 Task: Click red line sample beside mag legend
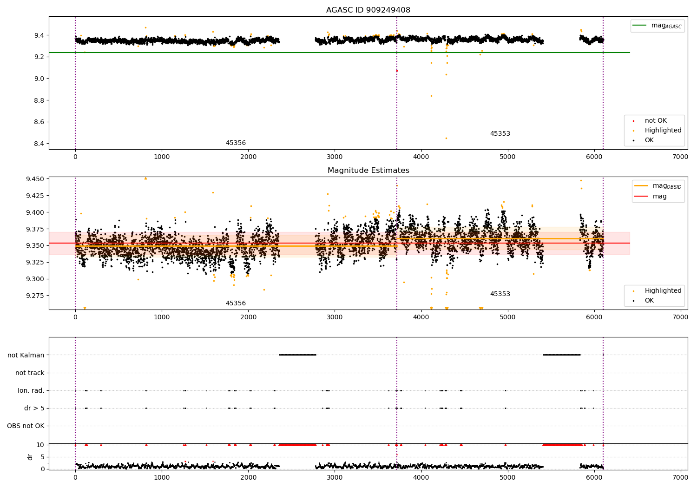[x=641, y=197]
